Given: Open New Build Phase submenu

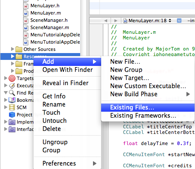Looking at the screenshot, I should pos(148,94).
